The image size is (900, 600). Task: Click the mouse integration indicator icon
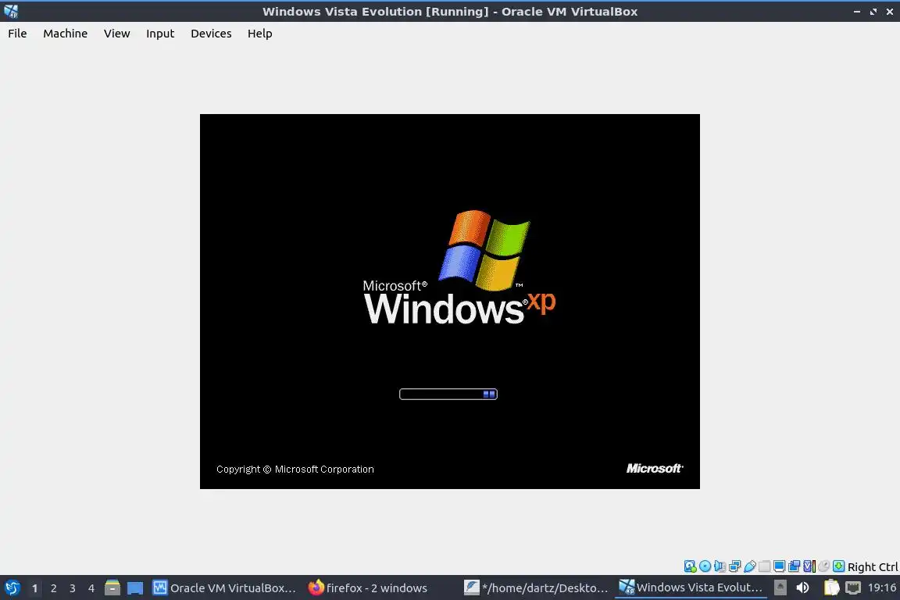(x=823, y=566)
